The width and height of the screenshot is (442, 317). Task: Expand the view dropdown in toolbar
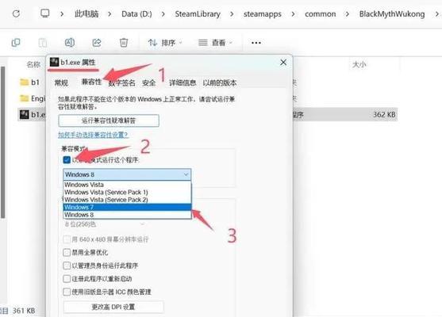215,43
